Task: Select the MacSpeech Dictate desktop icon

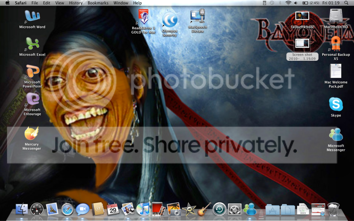Action: pos(197,17)
